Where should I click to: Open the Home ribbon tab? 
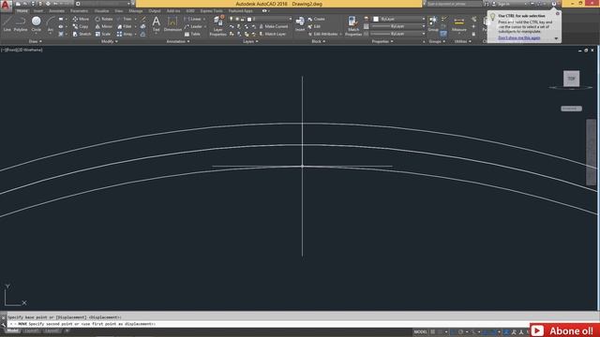coord(22,11)
